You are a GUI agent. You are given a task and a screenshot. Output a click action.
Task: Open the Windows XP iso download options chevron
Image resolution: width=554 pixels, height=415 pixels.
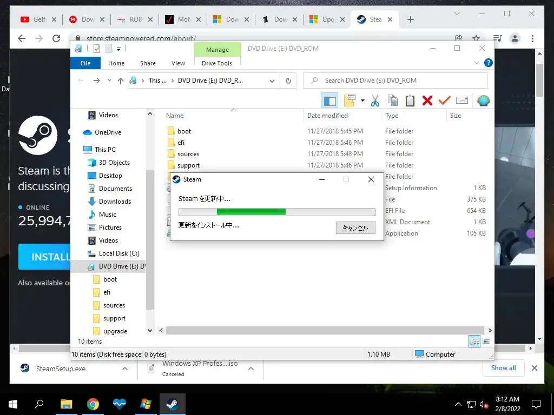(x=251, y=369)
